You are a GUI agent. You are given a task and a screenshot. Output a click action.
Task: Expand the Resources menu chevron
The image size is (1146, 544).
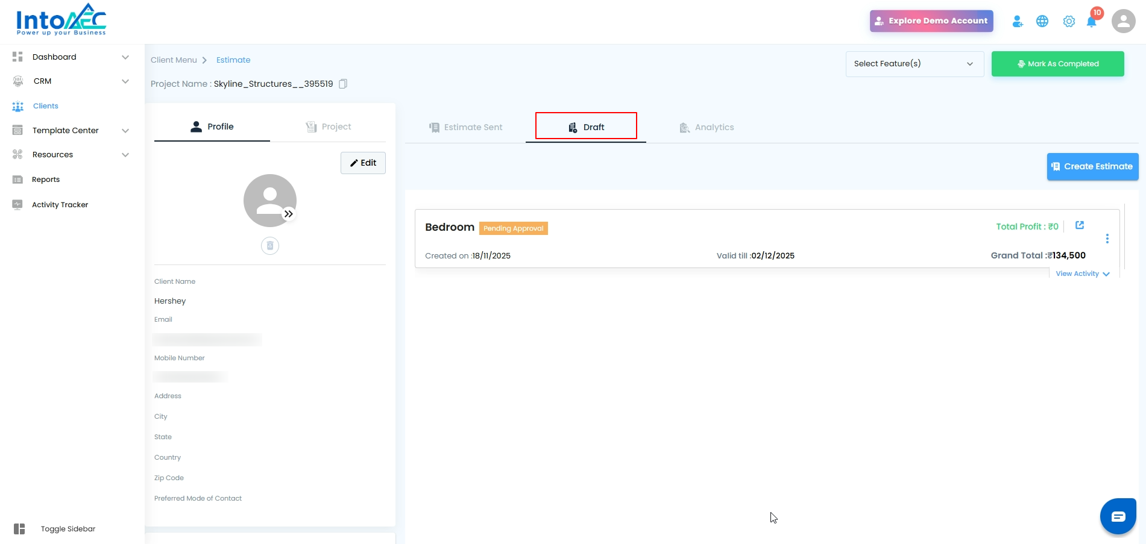pyautogui.click(x=125, y=155)
